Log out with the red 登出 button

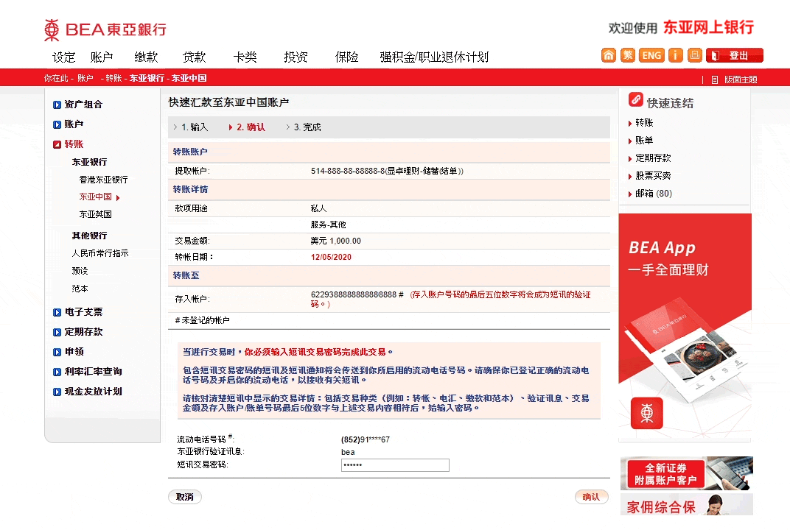pos(735,55)
